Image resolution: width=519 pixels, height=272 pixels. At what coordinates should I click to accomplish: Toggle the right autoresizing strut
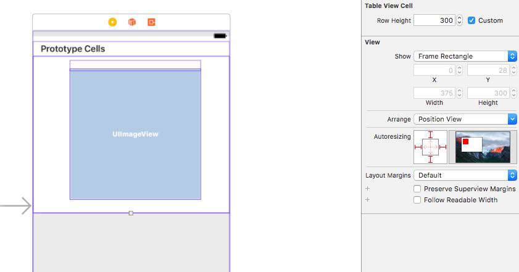pyautogui.click(x=442, y=147)
